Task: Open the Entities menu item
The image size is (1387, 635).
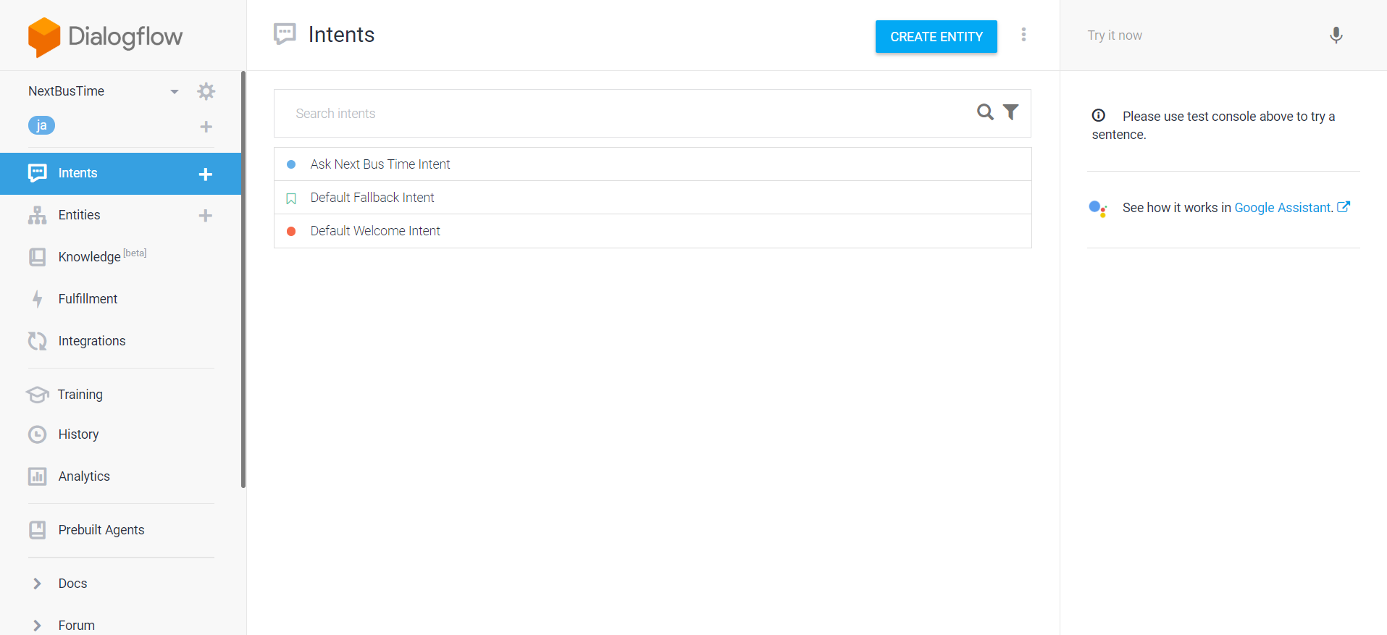Action: coord(80,215)
